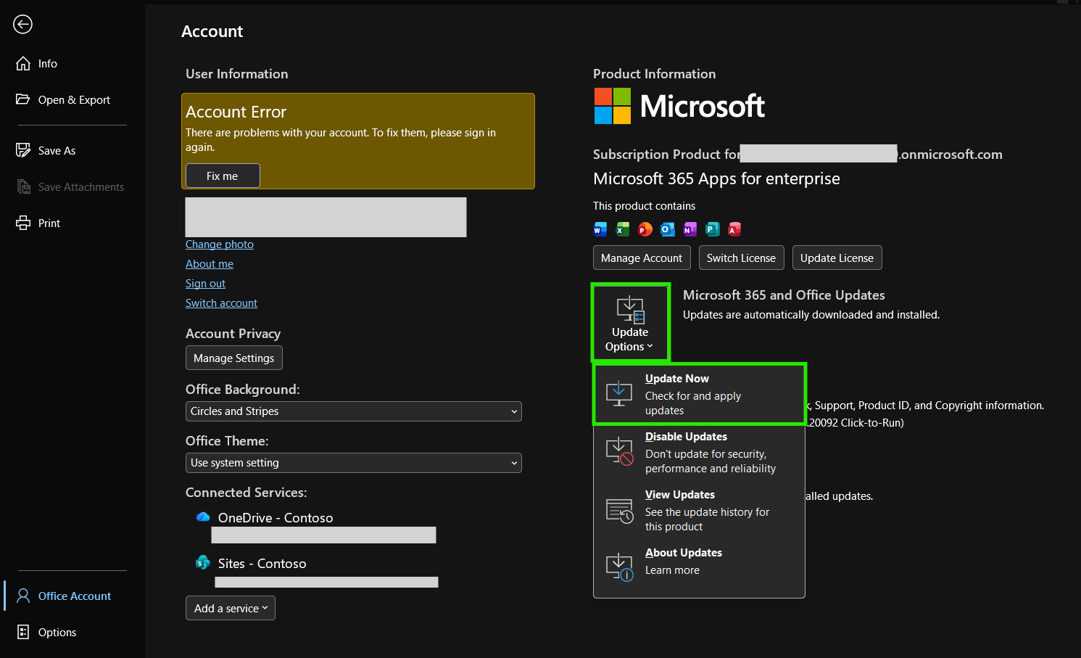
Task: Expand the Add a service dropdown
Action: click(x=231, y=608)
